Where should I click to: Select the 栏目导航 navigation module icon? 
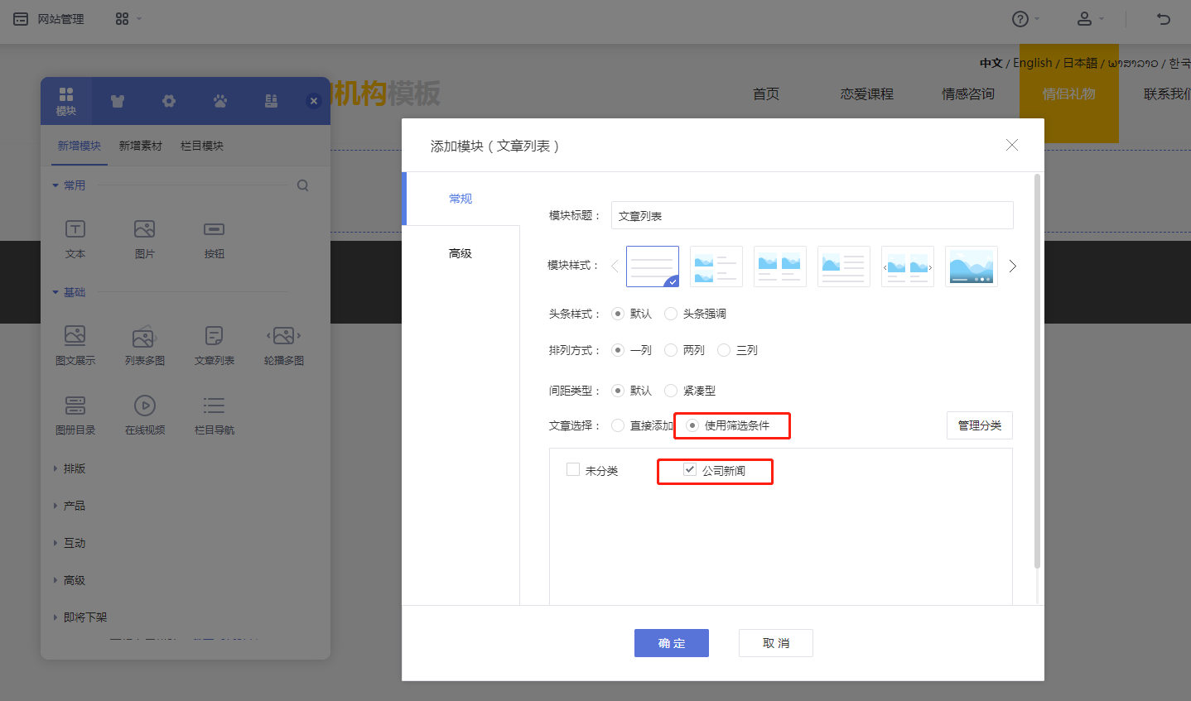pyautogui.click(x=214, y=406)
